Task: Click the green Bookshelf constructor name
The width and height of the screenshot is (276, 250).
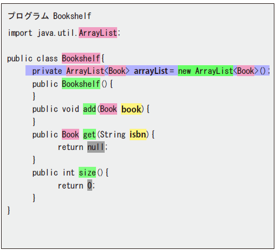Action: pyautogui.click(x=81, y=84)
